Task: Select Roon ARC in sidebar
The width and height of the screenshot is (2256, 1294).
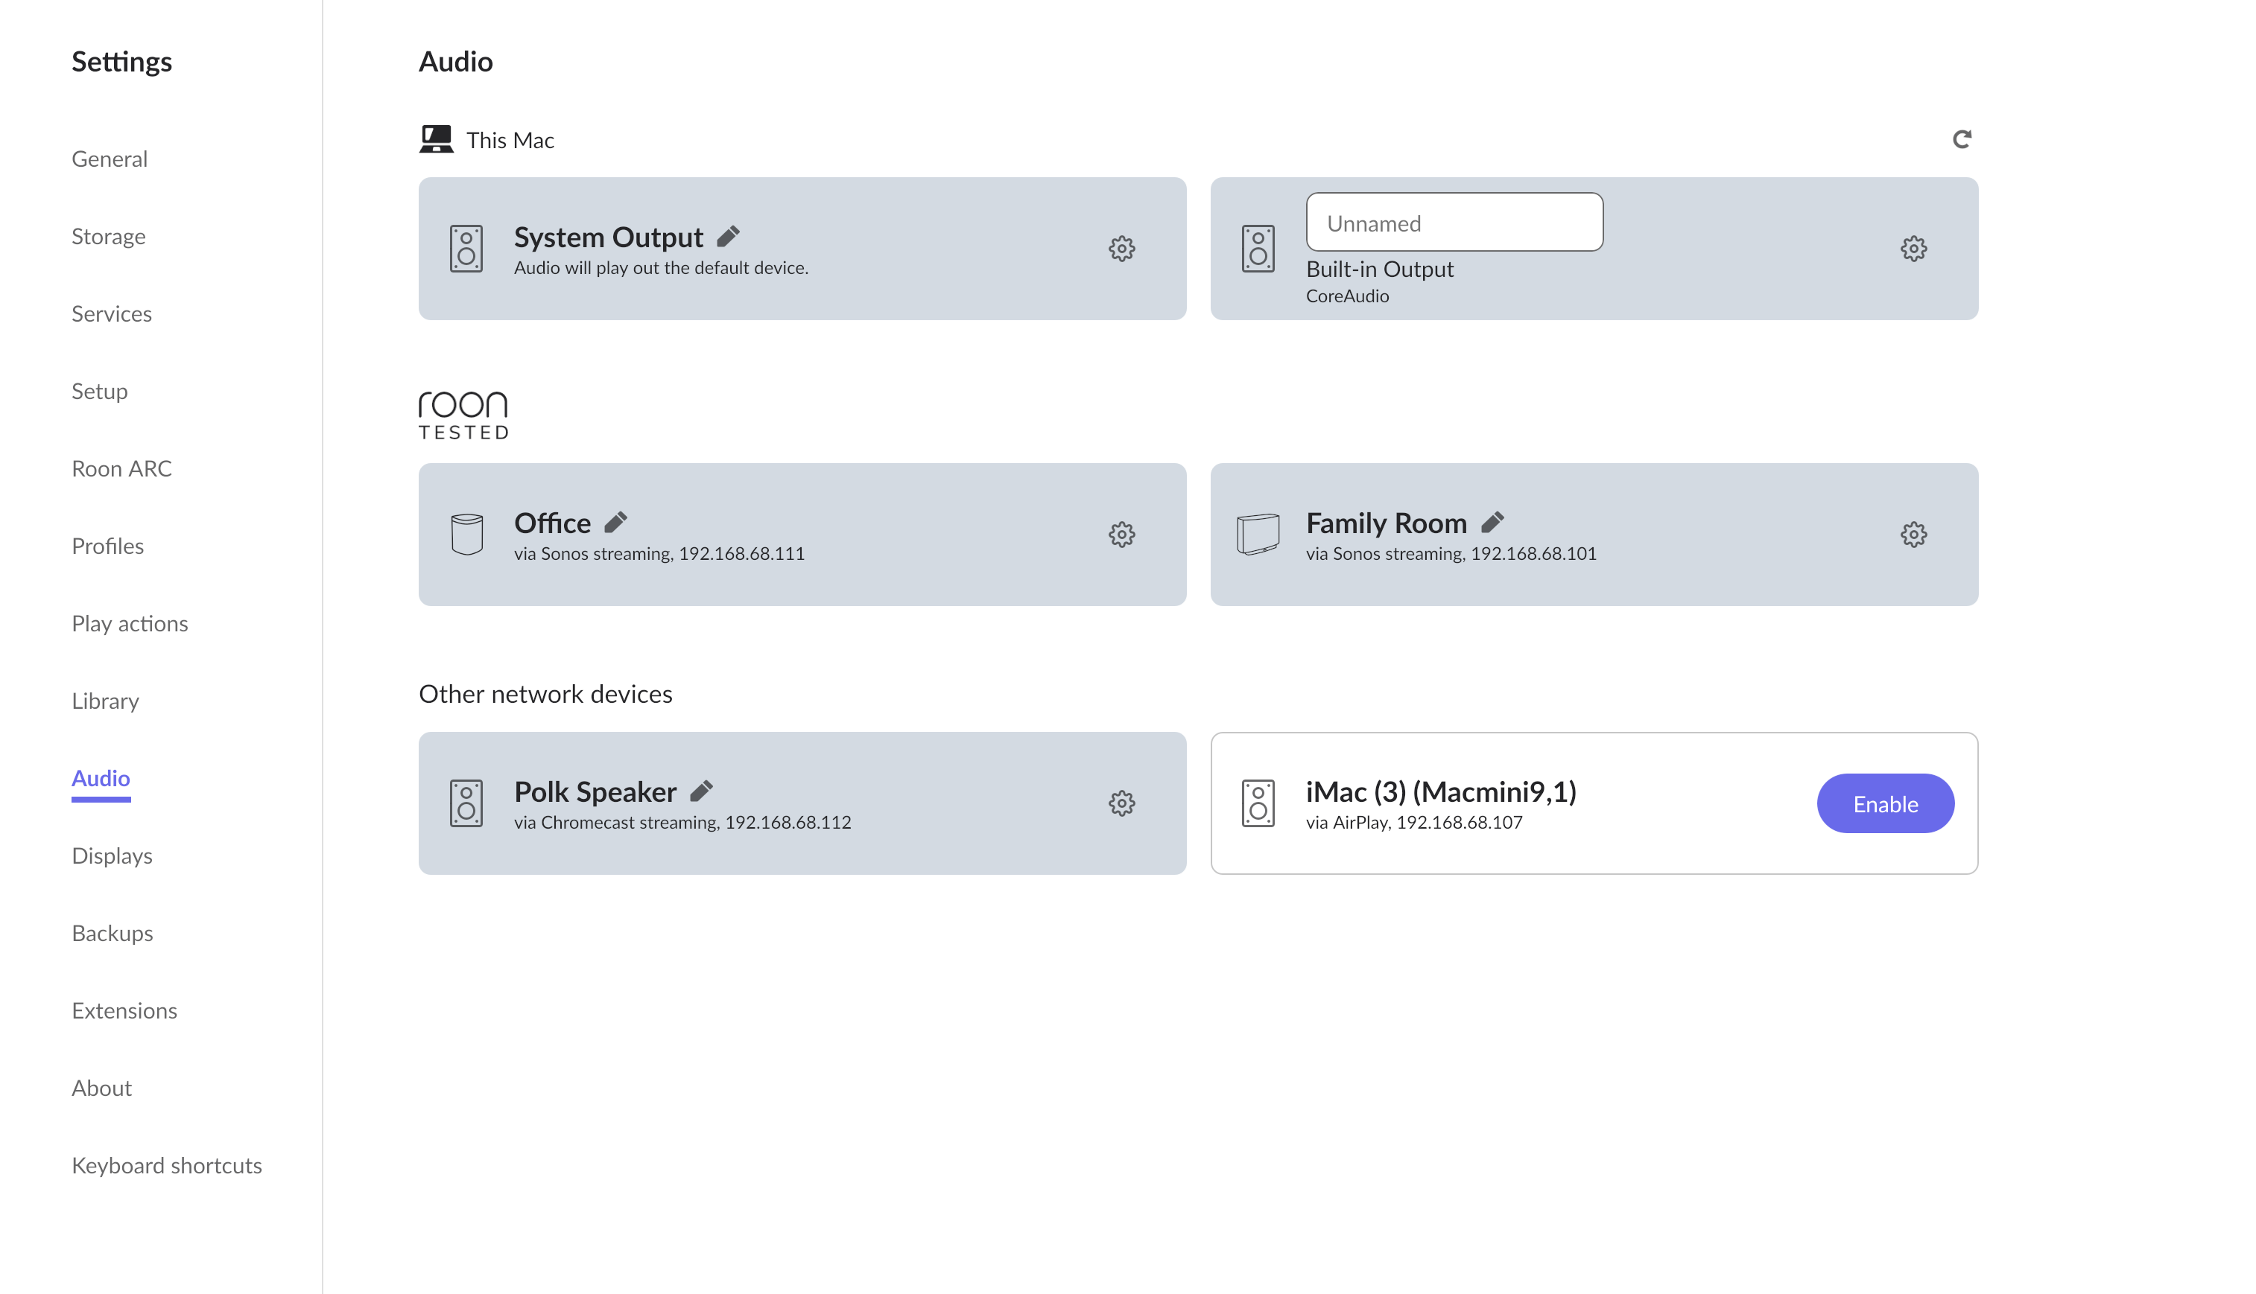Action: click(122, 468)
